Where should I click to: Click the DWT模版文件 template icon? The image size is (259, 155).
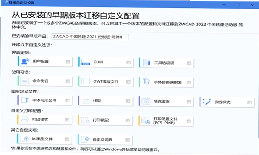(x=86, y=81)
